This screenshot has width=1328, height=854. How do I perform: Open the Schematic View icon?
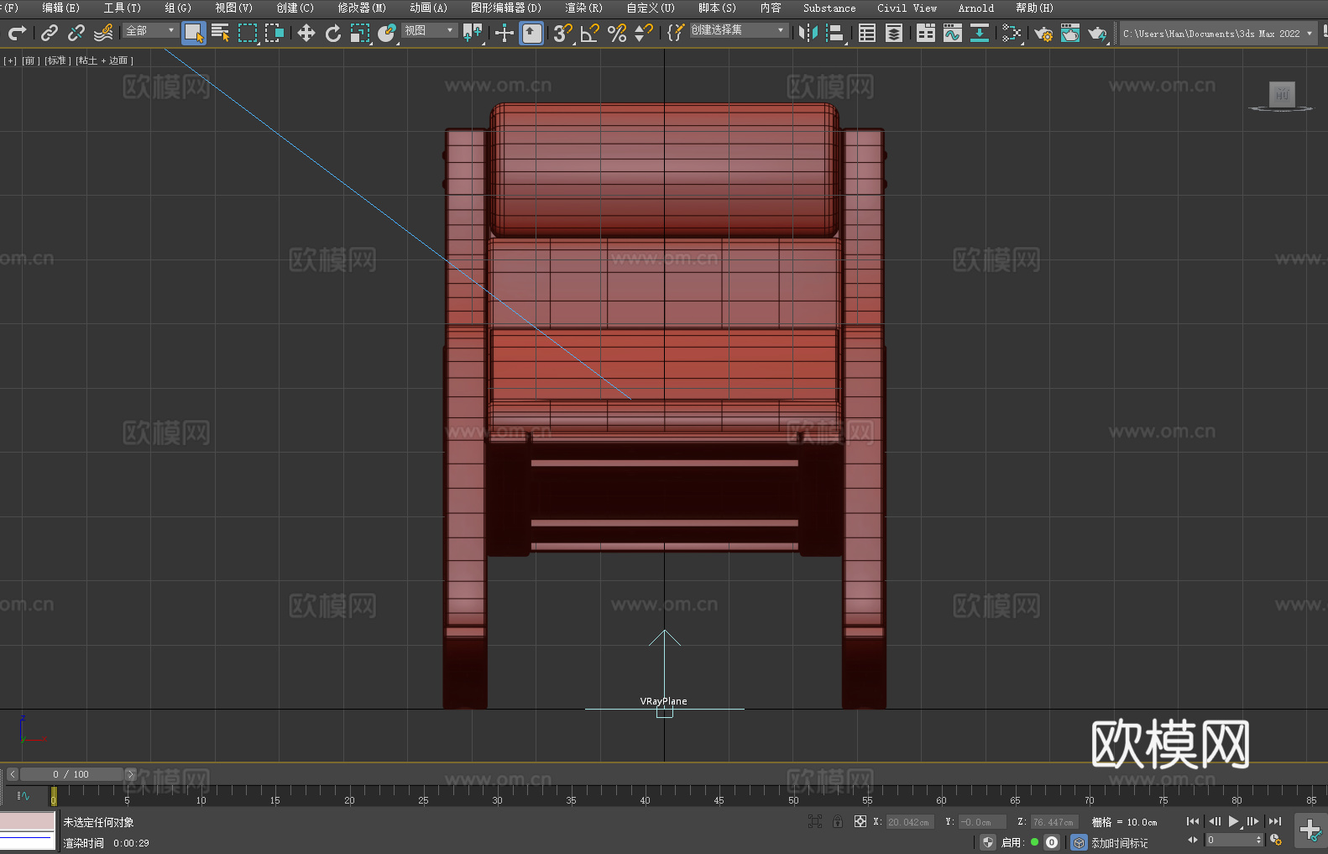(x=1012, y=33)
